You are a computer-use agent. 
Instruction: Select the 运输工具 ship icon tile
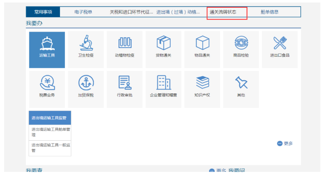click(x=47, y=50)
